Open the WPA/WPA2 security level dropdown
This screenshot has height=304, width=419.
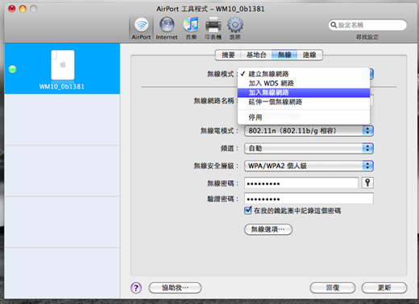click(309, 166)
